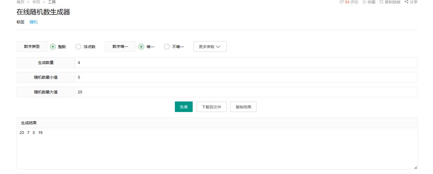This screenshot has width=433, height=174.
Task: Click the 复制链接 icon
Action: pos(381,2)
